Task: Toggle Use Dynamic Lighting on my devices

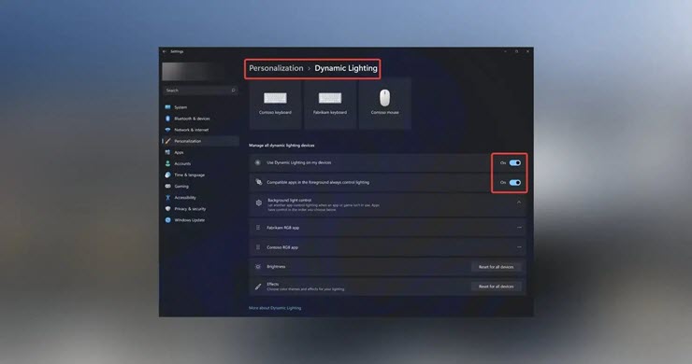Action: [x=515, y=163]
